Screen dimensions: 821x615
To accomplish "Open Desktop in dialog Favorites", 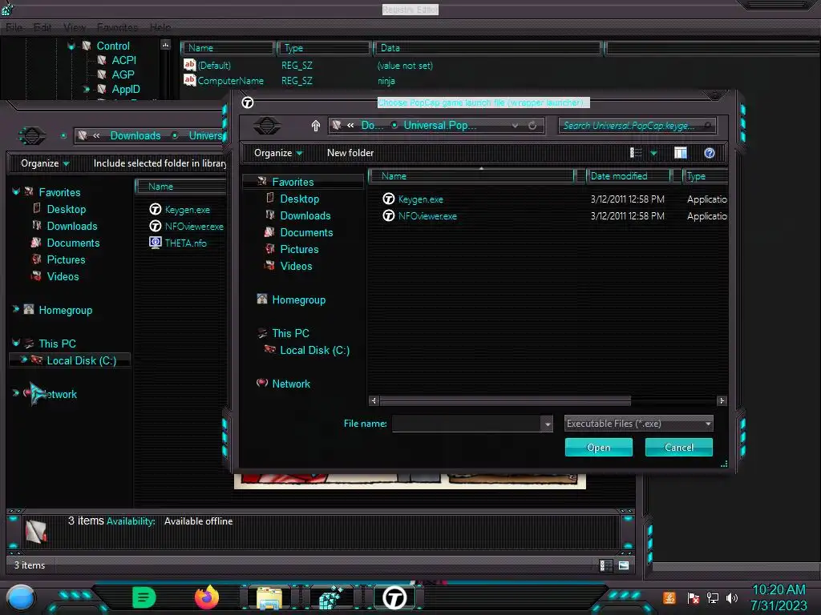I will click(299, 199).
